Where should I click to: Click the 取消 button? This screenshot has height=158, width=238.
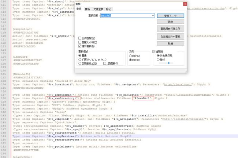(x=171, y=43)
